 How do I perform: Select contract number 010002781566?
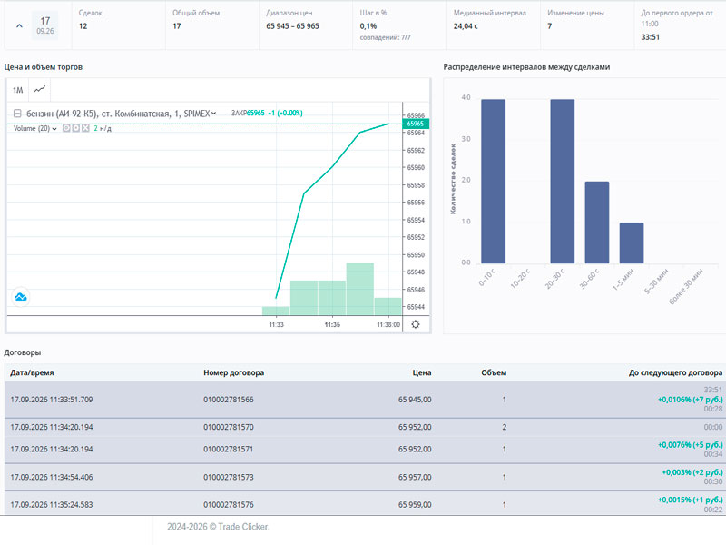click(229, 400)
